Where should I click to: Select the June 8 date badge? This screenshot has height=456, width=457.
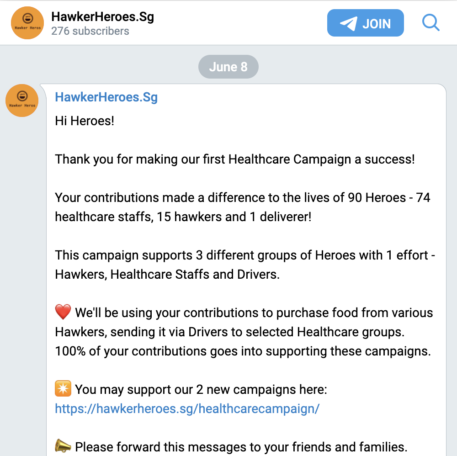pyautogui.click(x=228, y=67)
